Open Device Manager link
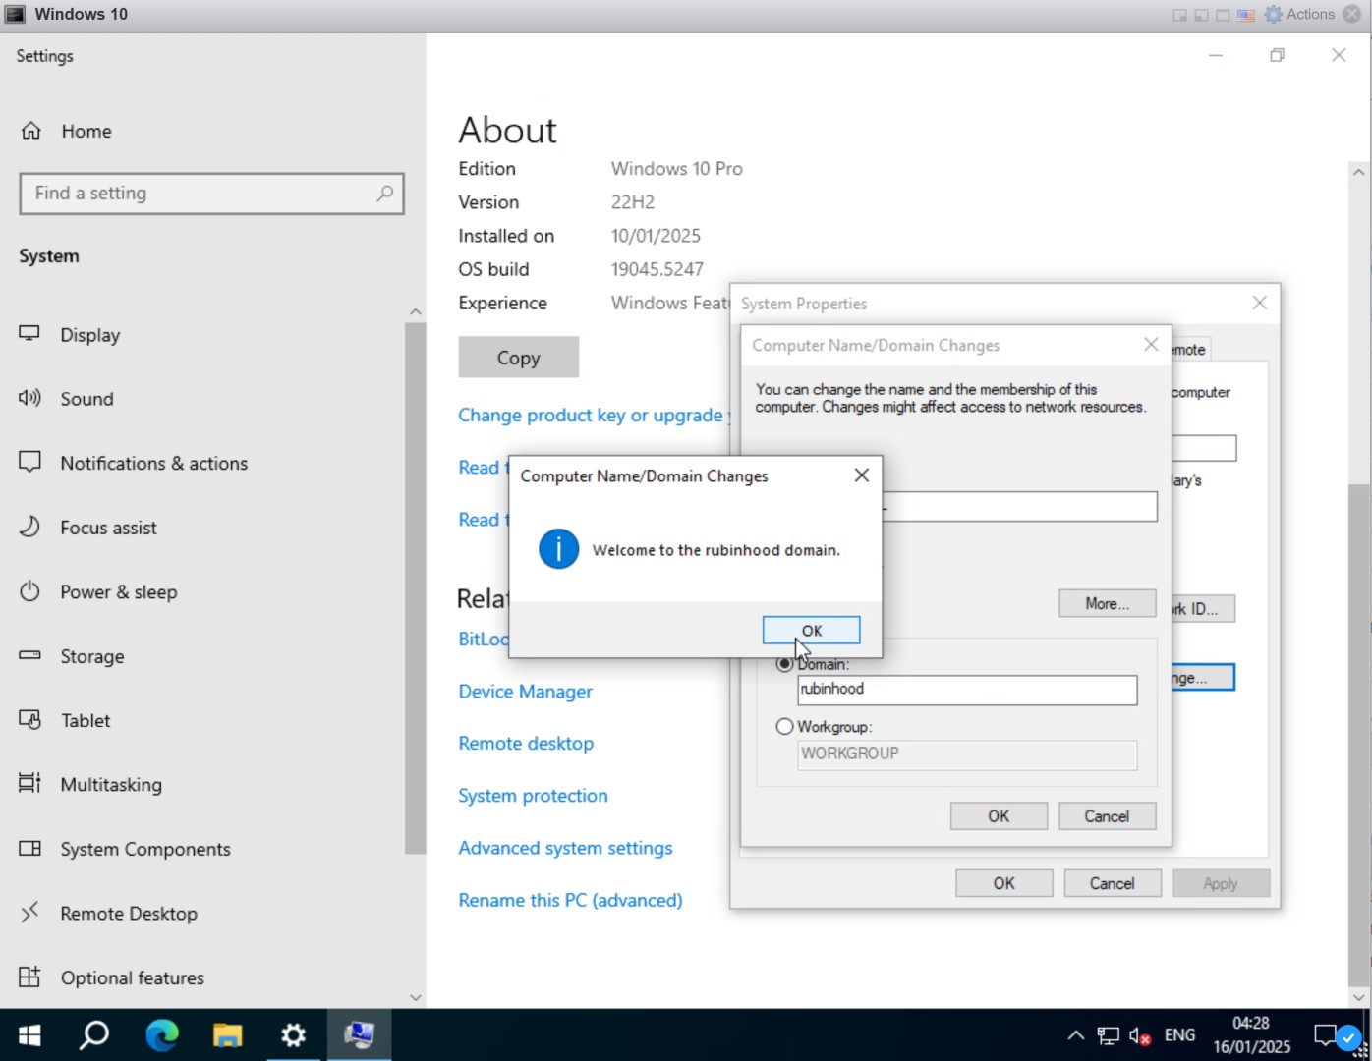1372x1061 pixels. [525, 692]
